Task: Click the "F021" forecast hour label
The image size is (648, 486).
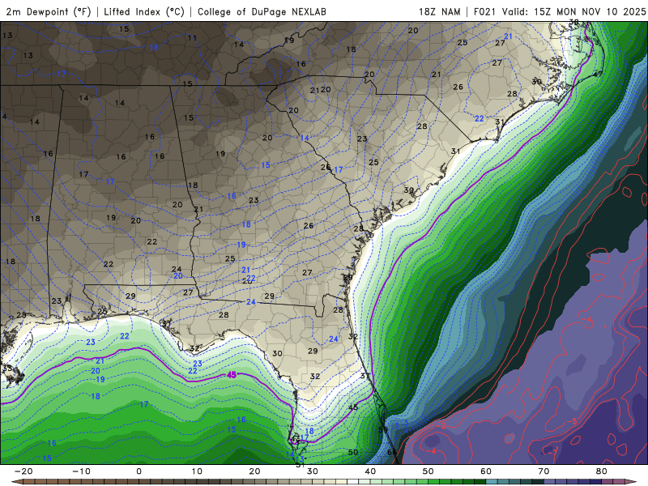Action: pyautogui.click(x=484, y=11)
